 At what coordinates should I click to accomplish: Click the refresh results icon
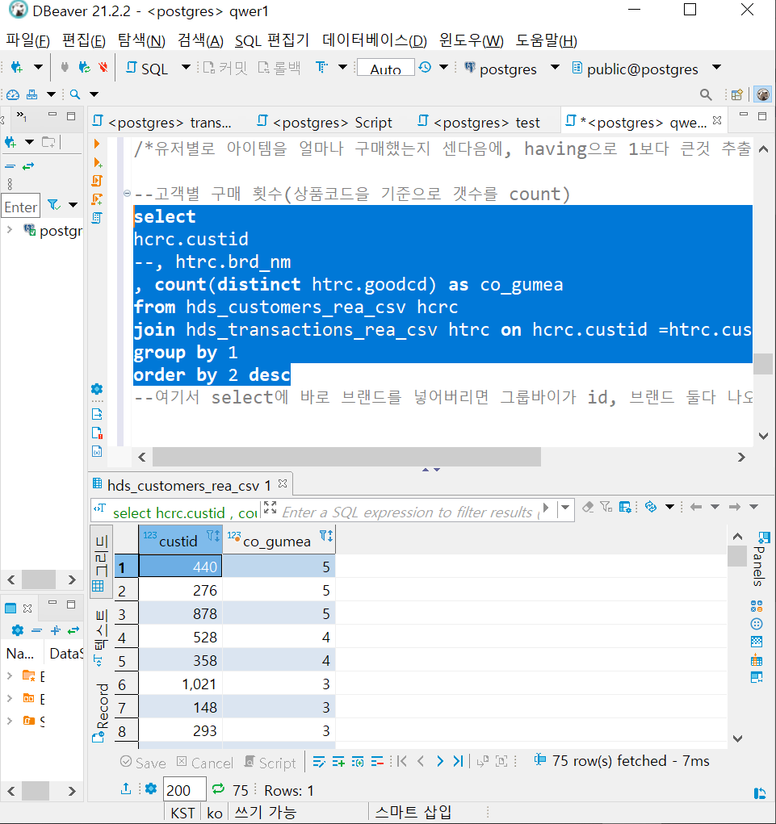click(x=651, y=507)
